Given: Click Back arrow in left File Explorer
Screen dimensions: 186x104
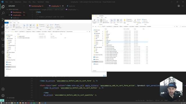Looking at the screenshot, I should tap(6, 31).
